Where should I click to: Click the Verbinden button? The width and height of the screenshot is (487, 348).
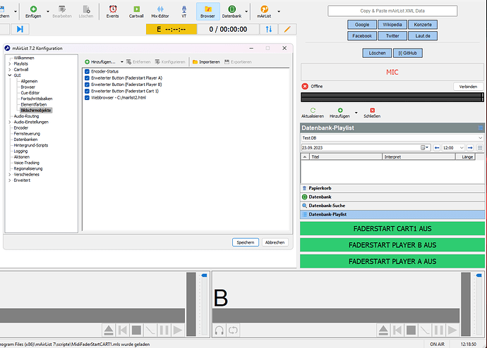468,87
